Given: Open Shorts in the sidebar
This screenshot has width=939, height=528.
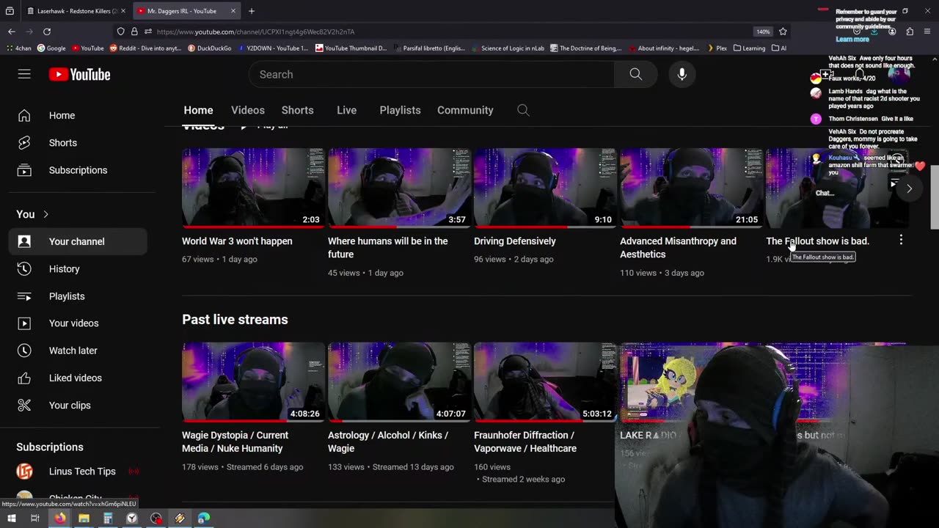Looking at the screenshot, I should tap(78, 142).
